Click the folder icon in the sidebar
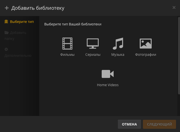The image size is (180, 132). 6,33
